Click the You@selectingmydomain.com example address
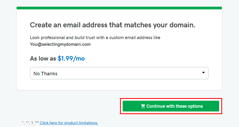Viewport: 239px width, 127px height. (60, 44)
